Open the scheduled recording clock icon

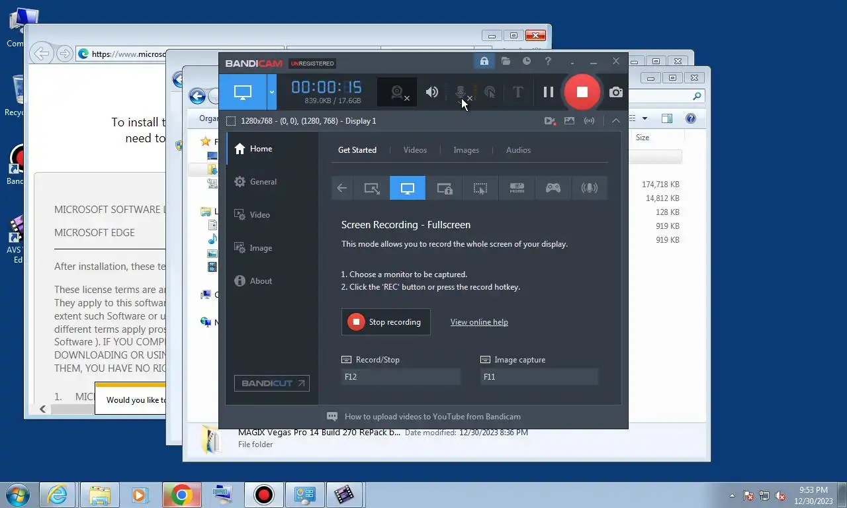point(527,62)
